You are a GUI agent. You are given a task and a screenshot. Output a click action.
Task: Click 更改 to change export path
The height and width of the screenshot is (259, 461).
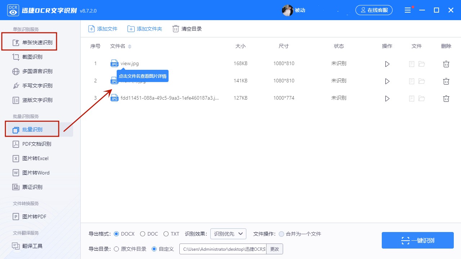pyautogui.click(x=274, y=249)
